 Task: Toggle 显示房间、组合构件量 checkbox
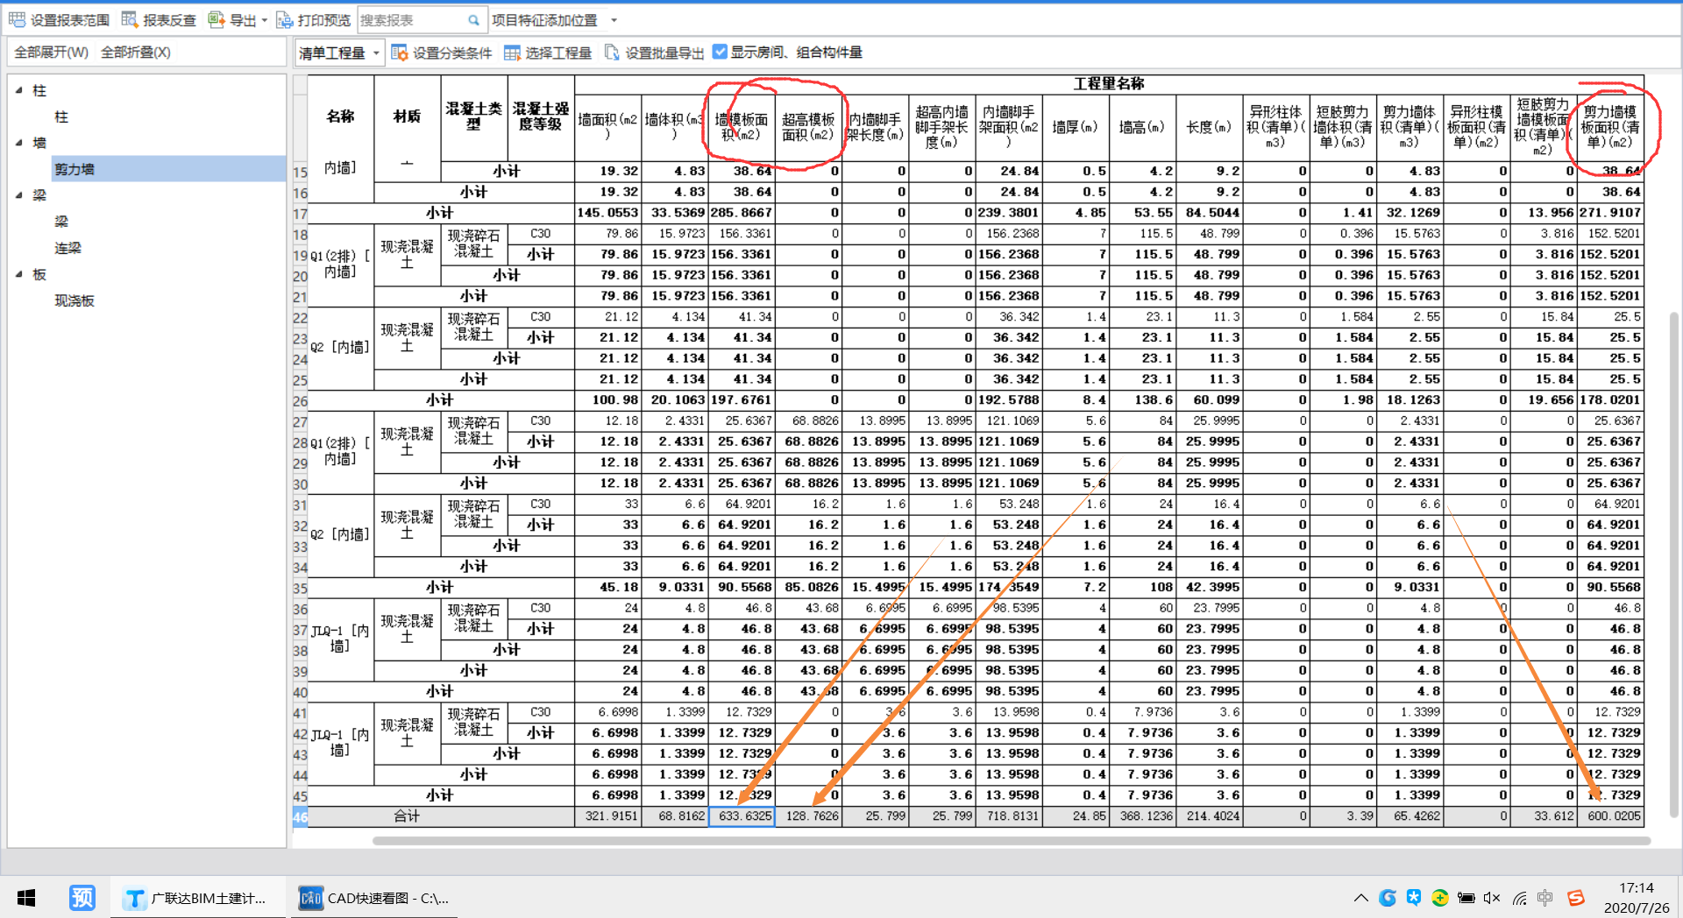pyautogui.click(x=720, y=52)
